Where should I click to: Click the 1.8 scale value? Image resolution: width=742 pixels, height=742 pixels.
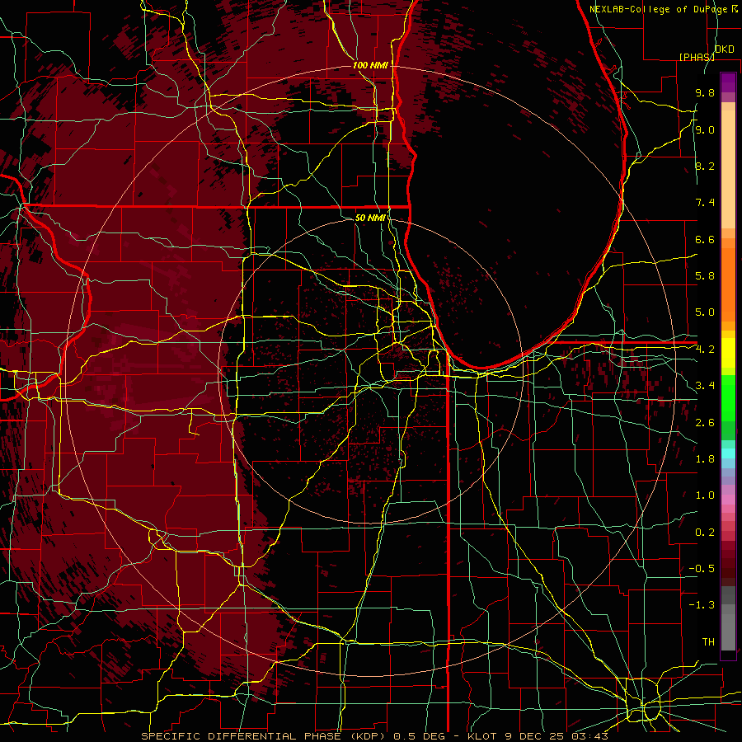(x=705, y=459)
